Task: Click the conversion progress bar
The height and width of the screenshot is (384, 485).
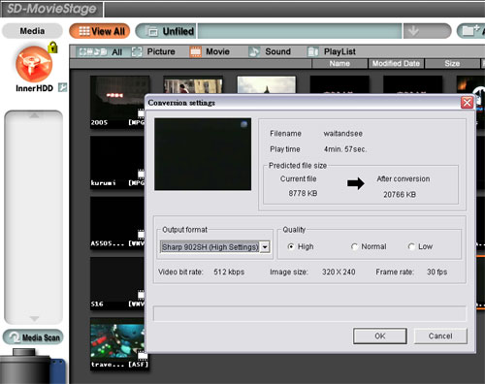Action: (x=309, y=313)
